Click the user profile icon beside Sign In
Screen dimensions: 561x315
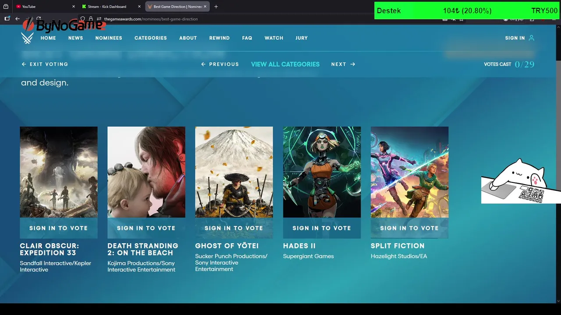[x=532, y=38]
